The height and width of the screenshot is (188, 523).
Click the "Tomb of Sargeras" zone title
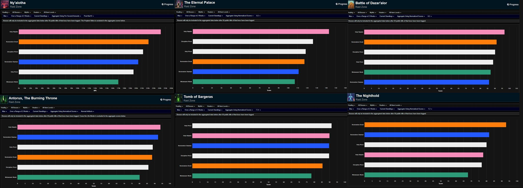[198, 97]
